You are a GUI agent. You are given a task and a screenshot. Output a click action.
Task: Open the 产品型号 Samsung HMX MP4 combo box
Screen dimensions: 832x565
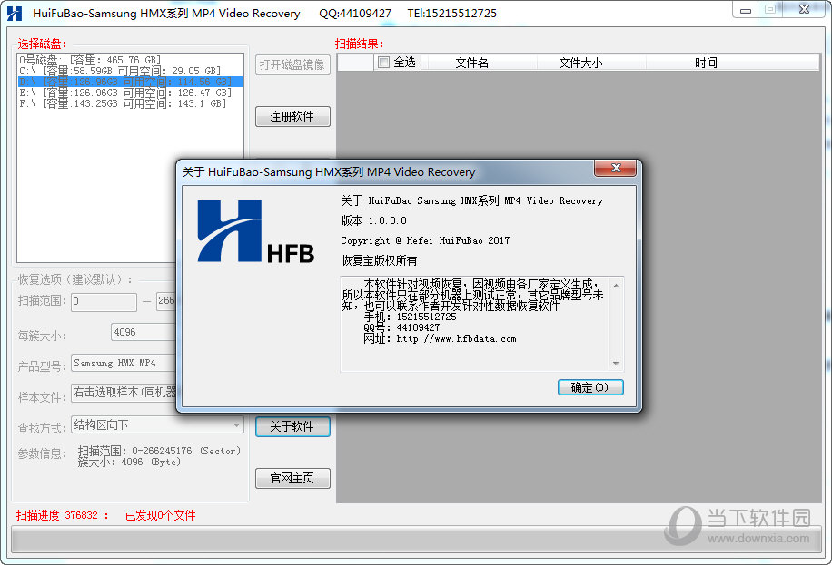(124, 363)
